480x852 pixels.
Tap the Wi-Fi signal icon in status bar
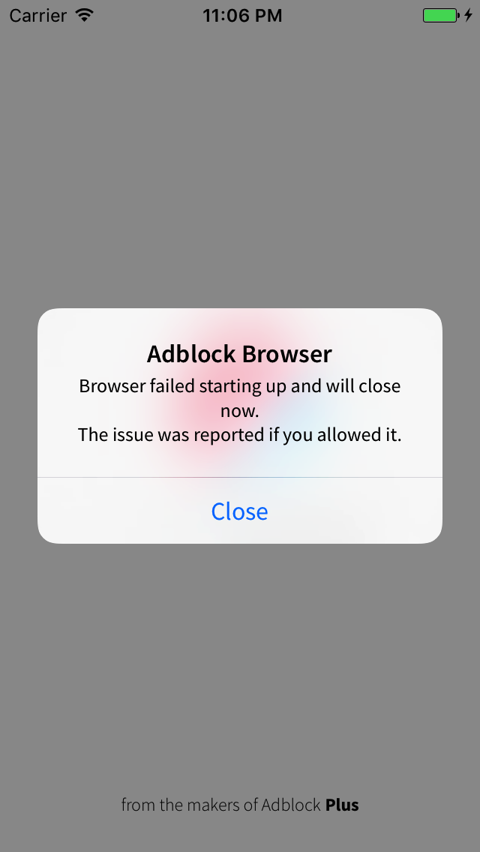click(x=84, y=15)
